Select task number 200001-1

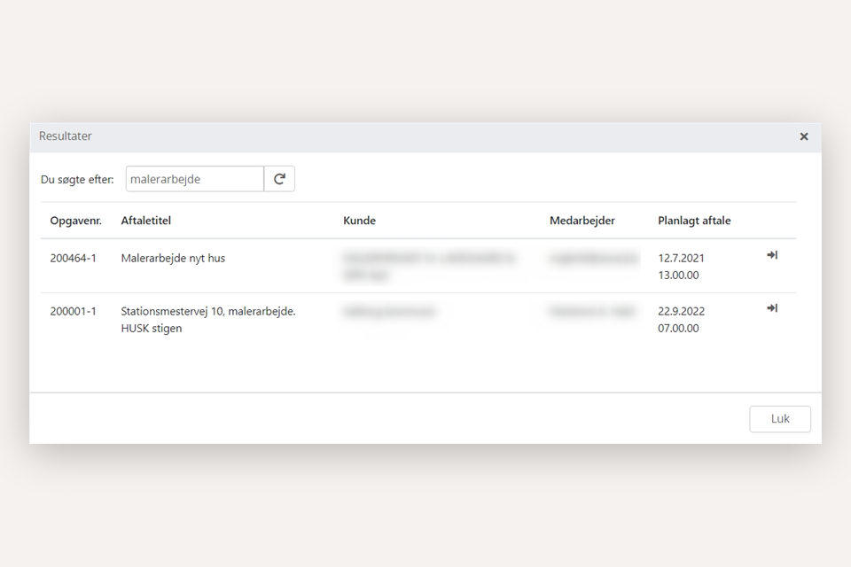(x=74, y=312)
